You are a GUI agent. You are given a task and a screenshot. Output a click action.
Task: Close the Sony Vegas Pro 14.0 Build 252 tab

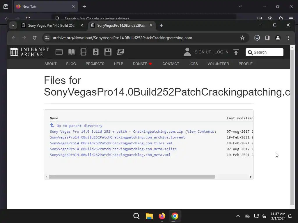82,25
